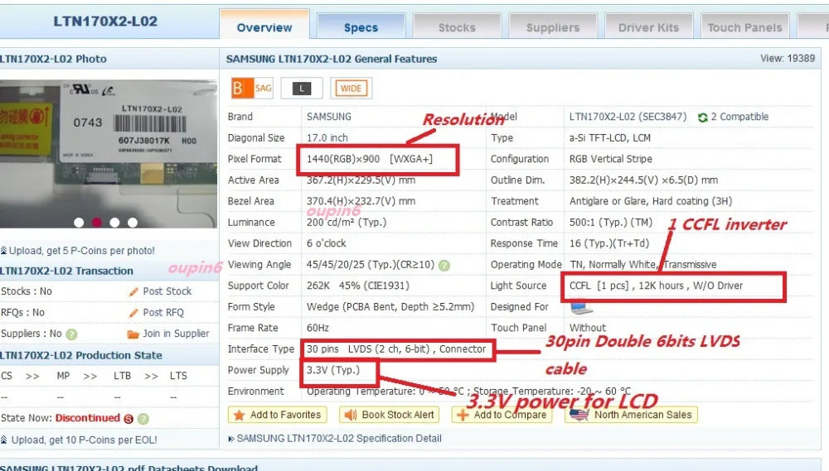Viewport: 829px width, 471px height.
Task: Click the speaker icon on Book Stock Alert
Action: coord(351,415)
